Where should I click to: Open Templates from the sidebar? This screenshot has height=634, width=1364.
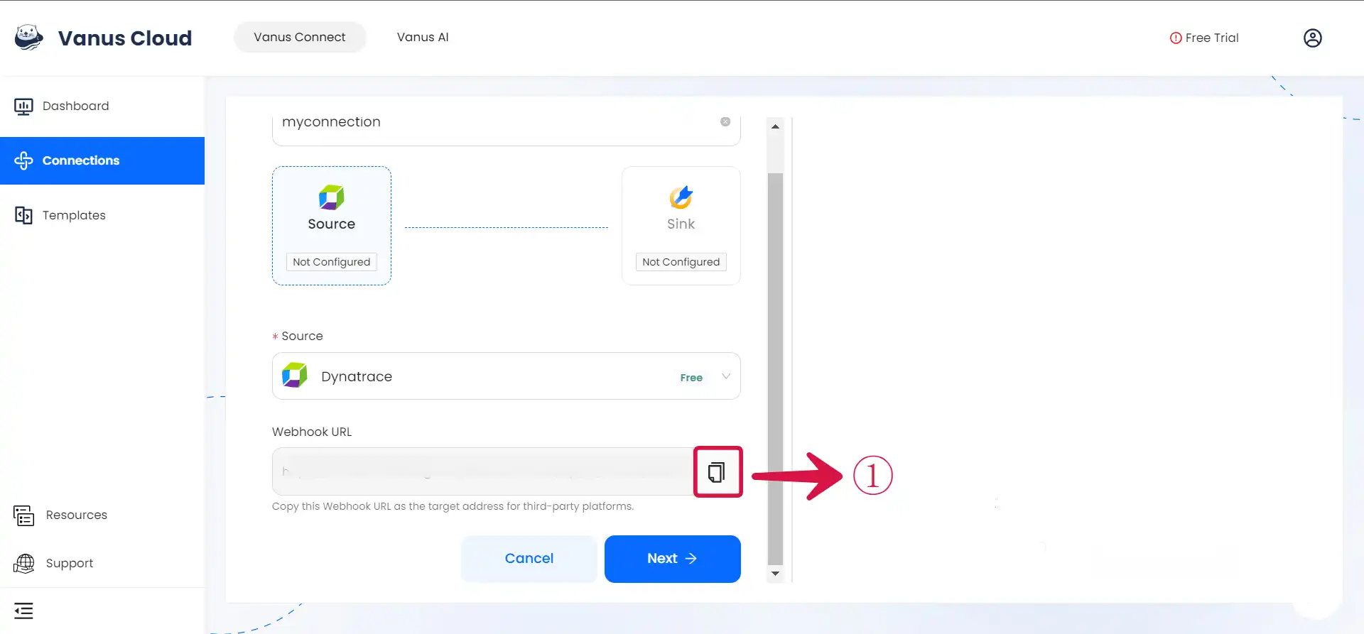(102, 215)
